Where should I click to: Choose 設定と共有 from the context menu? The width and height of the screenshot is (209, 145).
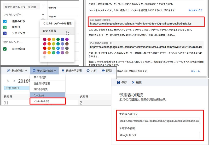(x=57, y=31)
